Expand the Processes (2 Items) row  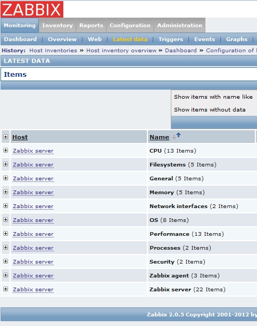point(6,248)
